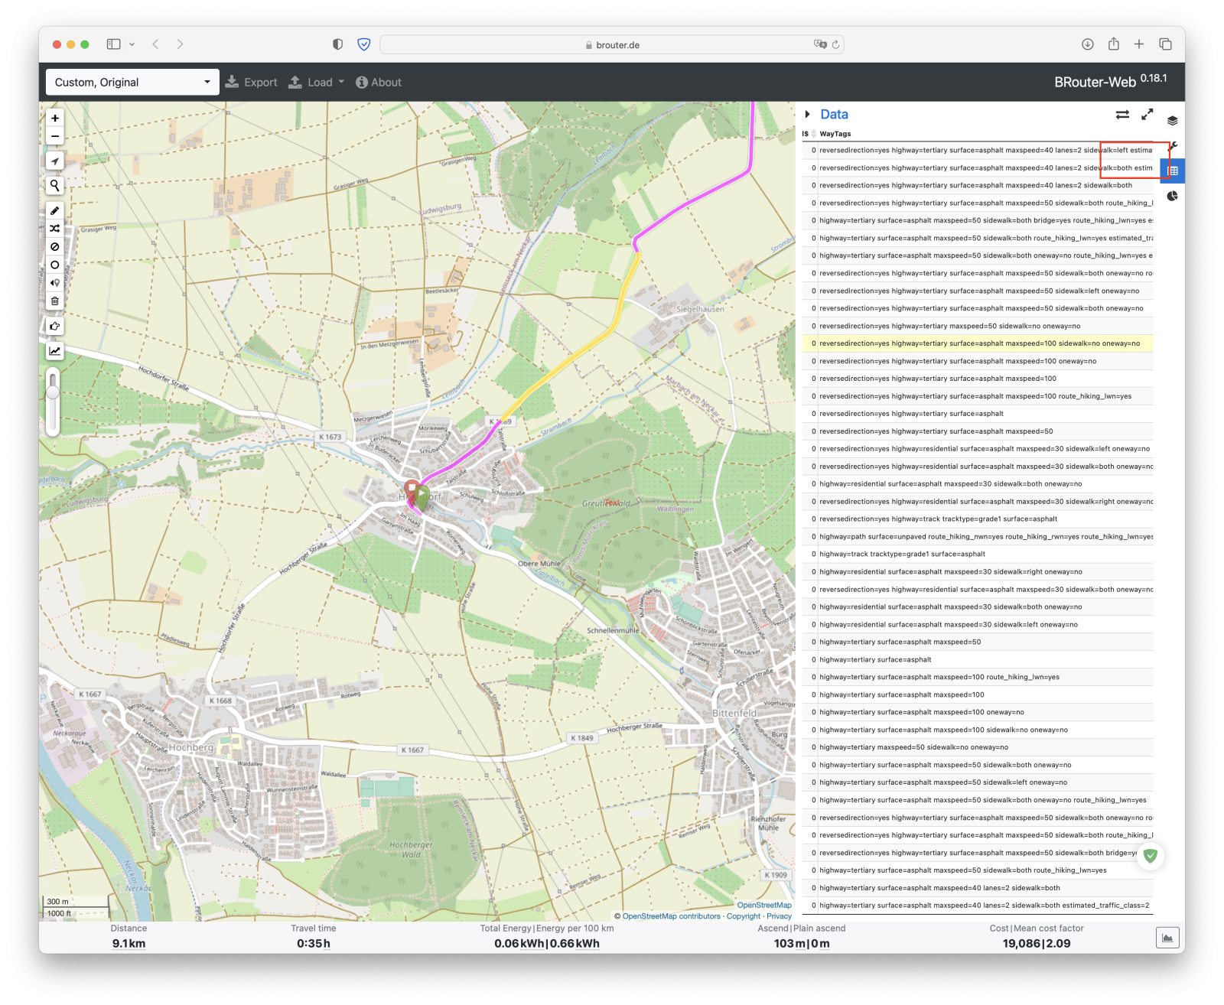Go back in Safari history

tap(155, 44)
